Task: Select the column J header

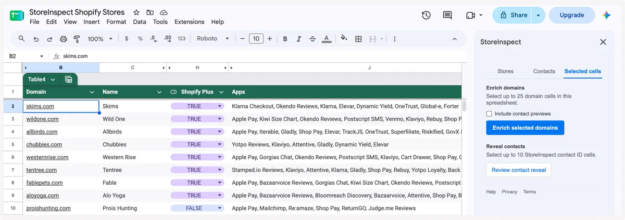Action: 369,67
